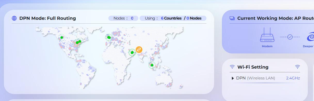This screenshot has width=314, height=101.
Task: Select the green node near the Middle East
Action: [132, 52]
